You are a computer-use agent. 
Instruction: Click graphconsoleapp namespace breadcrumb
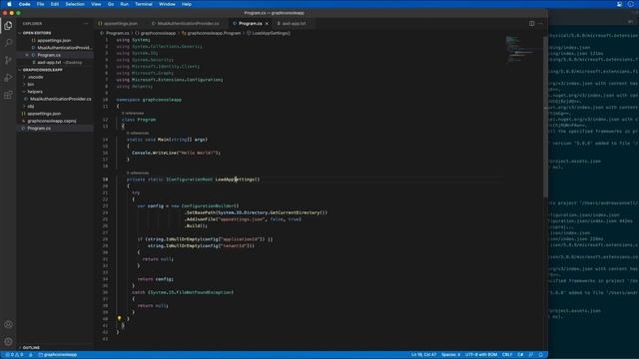[158, 33]
